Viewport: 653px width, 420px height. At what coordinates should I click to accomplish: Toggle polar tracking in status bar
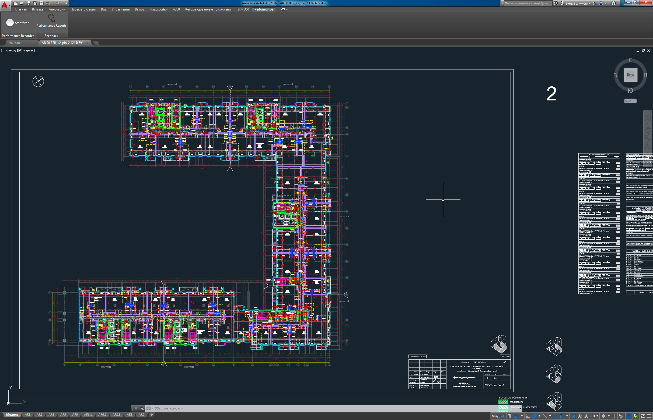[x=534, y=416]
